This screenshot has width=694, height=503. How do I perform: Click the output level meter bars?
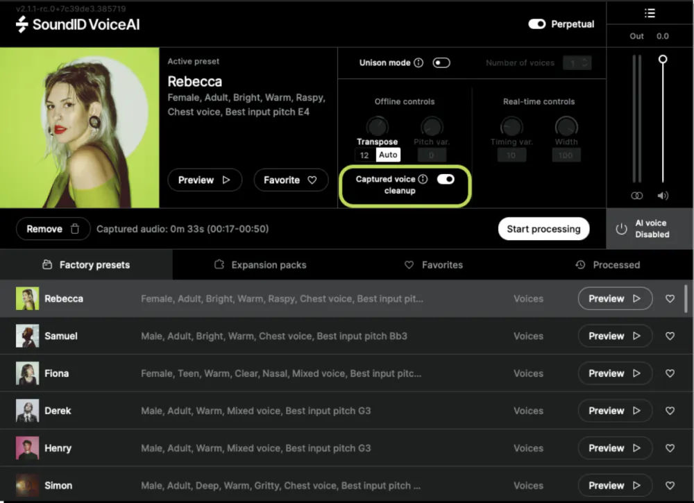[x=637, y=119]
